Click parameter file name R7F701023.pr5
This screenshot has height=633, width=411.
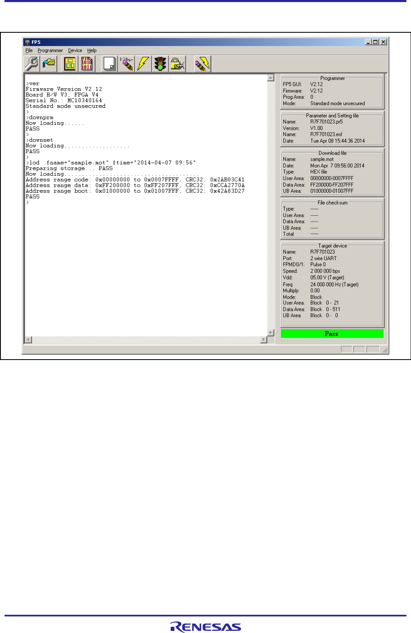[326, 122]
